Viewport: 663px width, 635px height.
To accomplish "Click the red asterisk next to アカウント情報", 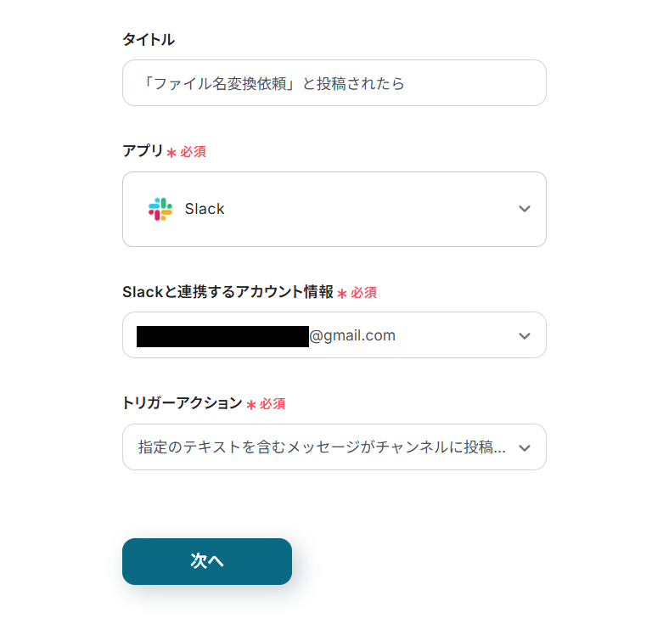I will click(x=342, y=294).
